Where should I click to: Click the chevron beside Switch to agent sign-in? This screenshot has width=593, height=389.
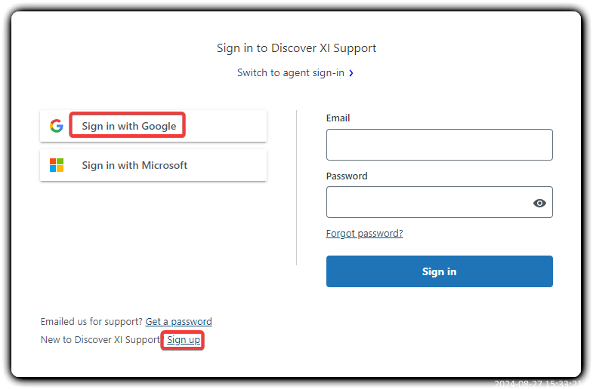[x=351, y=73]
